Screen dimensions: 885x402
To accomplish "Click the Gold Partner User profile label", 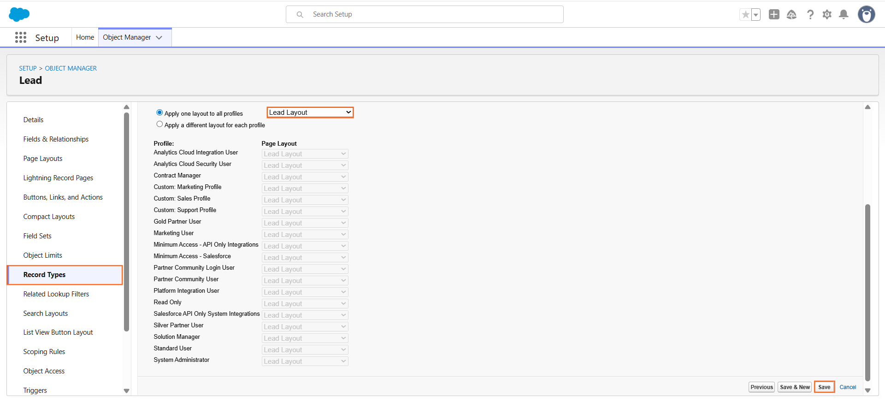I will (177, 222).
